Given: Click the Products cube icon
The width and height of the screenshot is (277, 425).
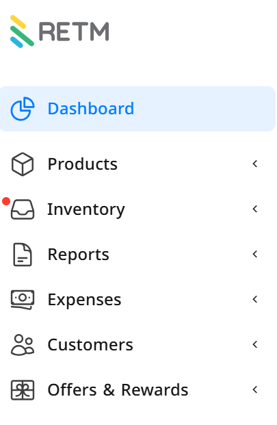Looking at the screenshot, I should coord(23,164).
